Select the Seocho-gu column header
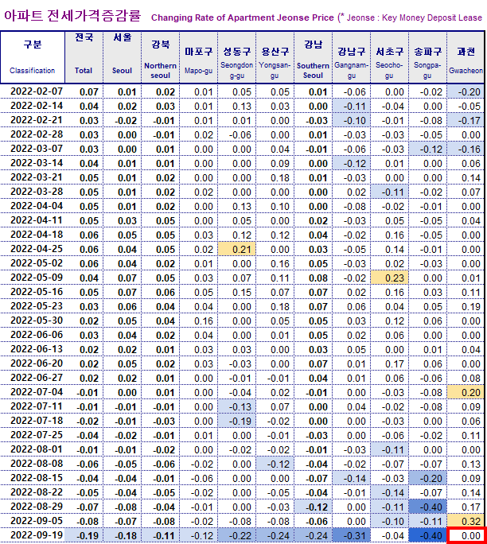This screenshot has height=544, width=487. (389, 57)
